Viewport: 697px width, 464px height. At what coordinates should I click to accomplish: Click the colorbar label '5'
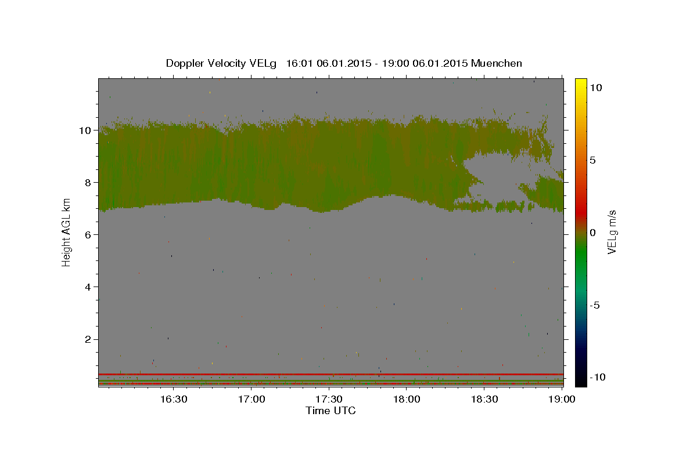pos(592,160)
